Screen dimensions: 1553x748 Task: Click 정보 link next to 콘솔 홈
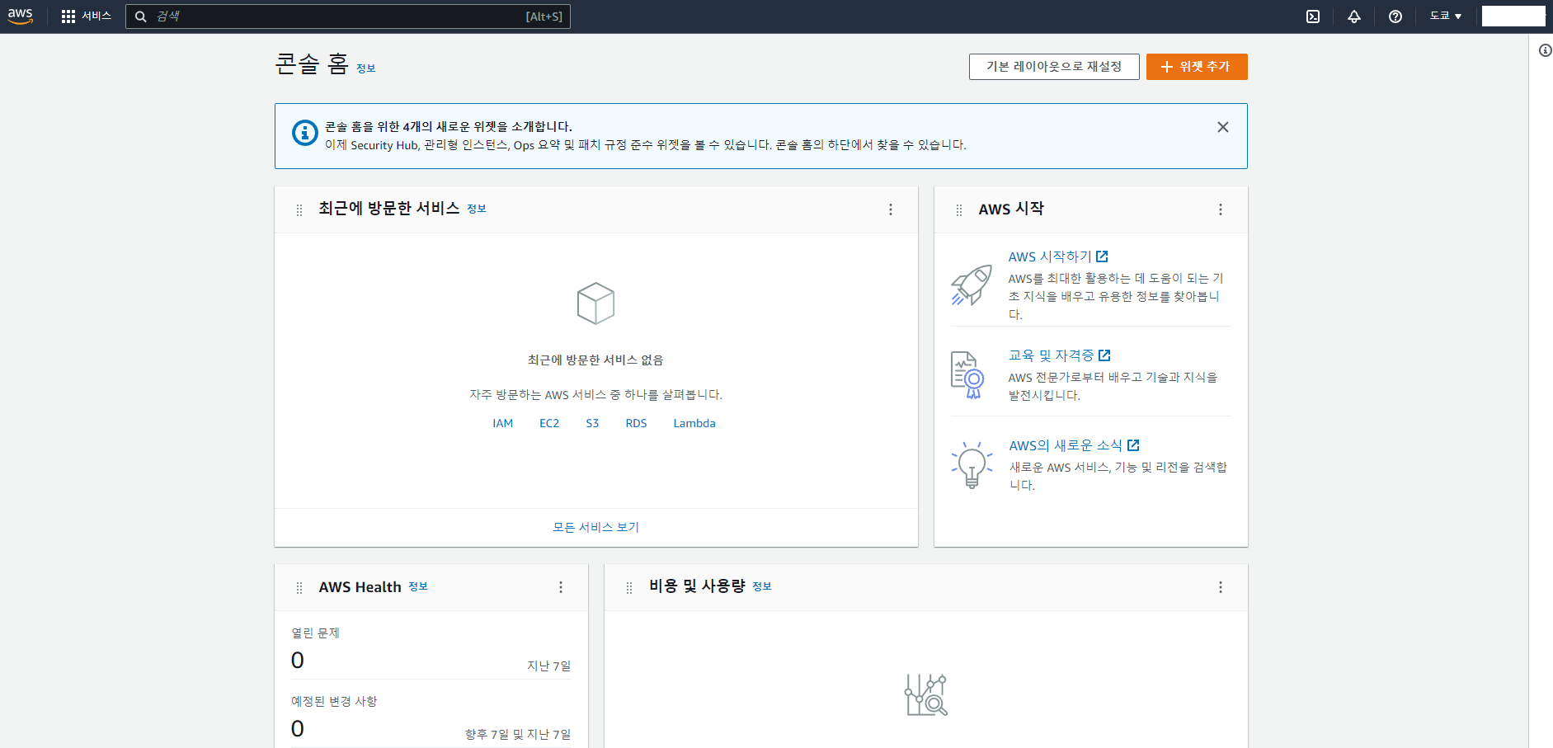tap(366, 68)
